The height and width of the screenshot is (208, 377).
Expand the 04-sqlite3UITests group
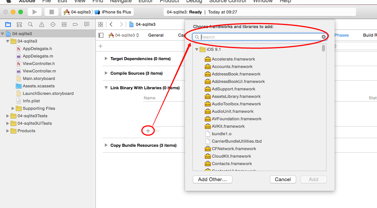click(8, 123)
